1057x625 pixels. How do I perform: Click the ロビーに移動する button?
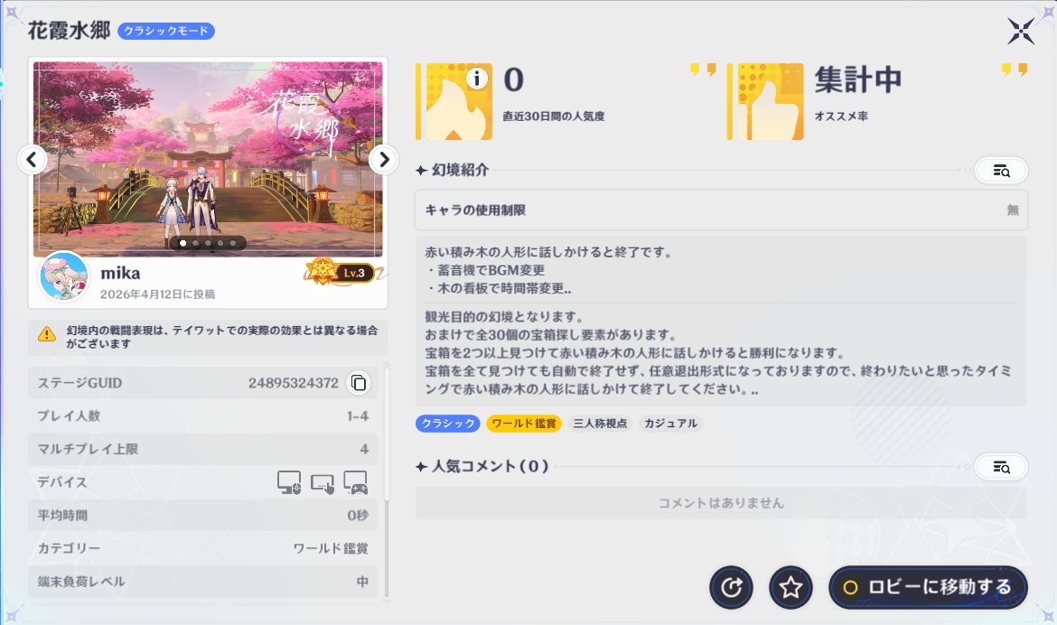point(928,587)
